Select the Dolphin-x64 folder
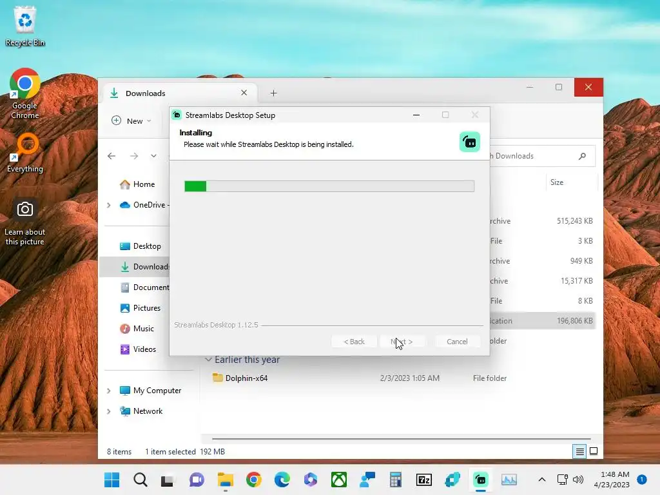Viewport: 660px width, 495px height. point(246,378)
